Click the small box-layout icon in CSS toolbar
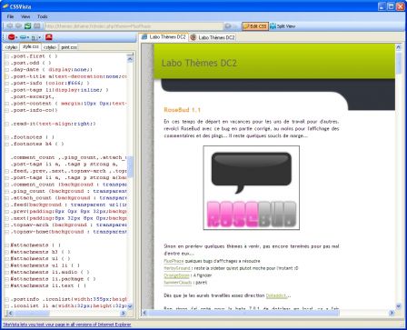 34,37
